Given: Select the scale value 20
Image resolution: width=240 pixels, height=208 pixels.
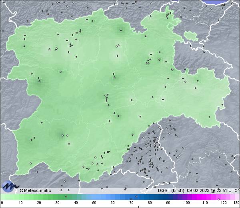Looking at the screenshot, I should pyautogui.click(x=39, y=203).
